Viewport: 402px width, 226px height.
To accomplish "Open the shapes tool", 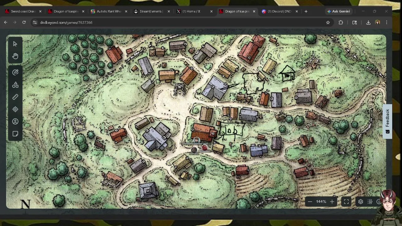I will [x=15, y=85].
